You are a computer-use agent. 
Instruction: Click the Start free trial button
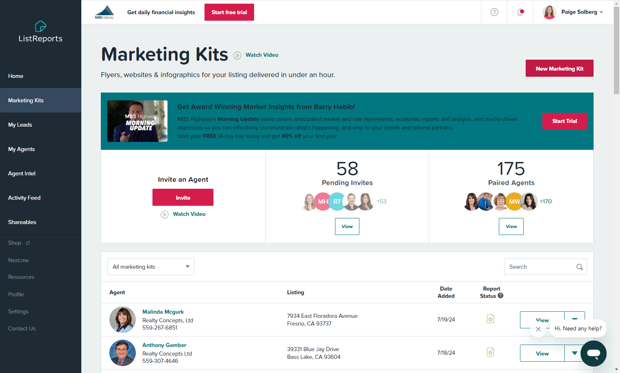pos(229,12)
